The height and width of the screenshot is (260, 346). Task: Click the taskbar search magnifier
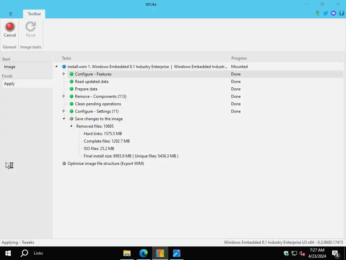tap(24, 253)
